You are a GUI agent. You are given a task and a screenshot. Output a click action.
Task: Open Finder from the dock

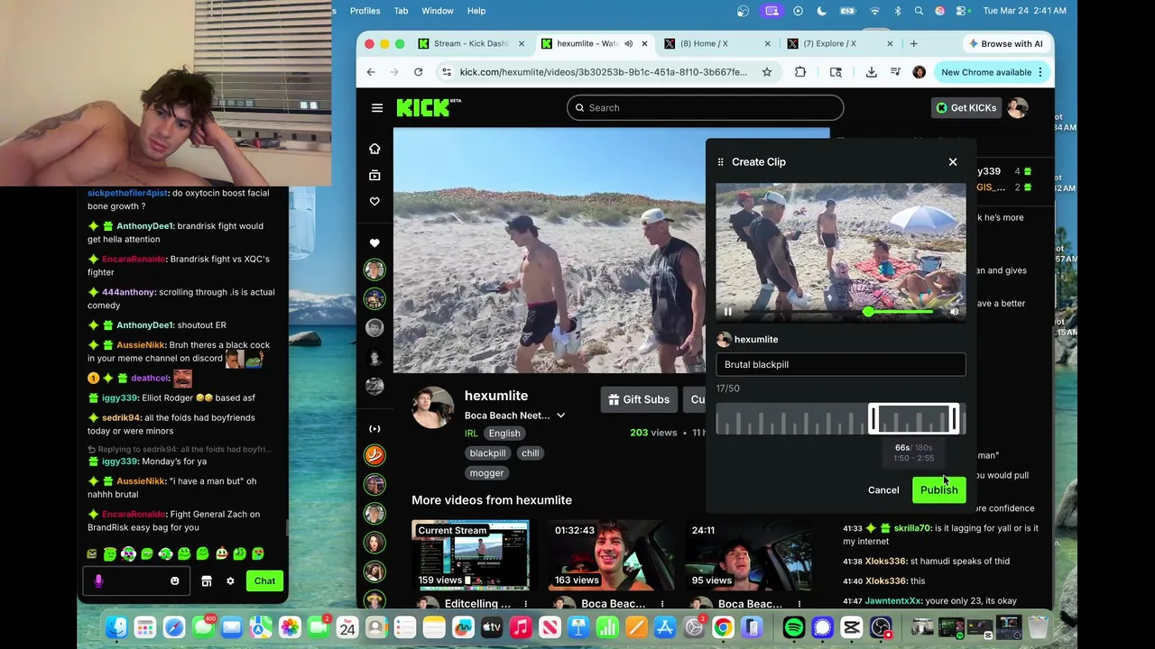coord(116,626)
